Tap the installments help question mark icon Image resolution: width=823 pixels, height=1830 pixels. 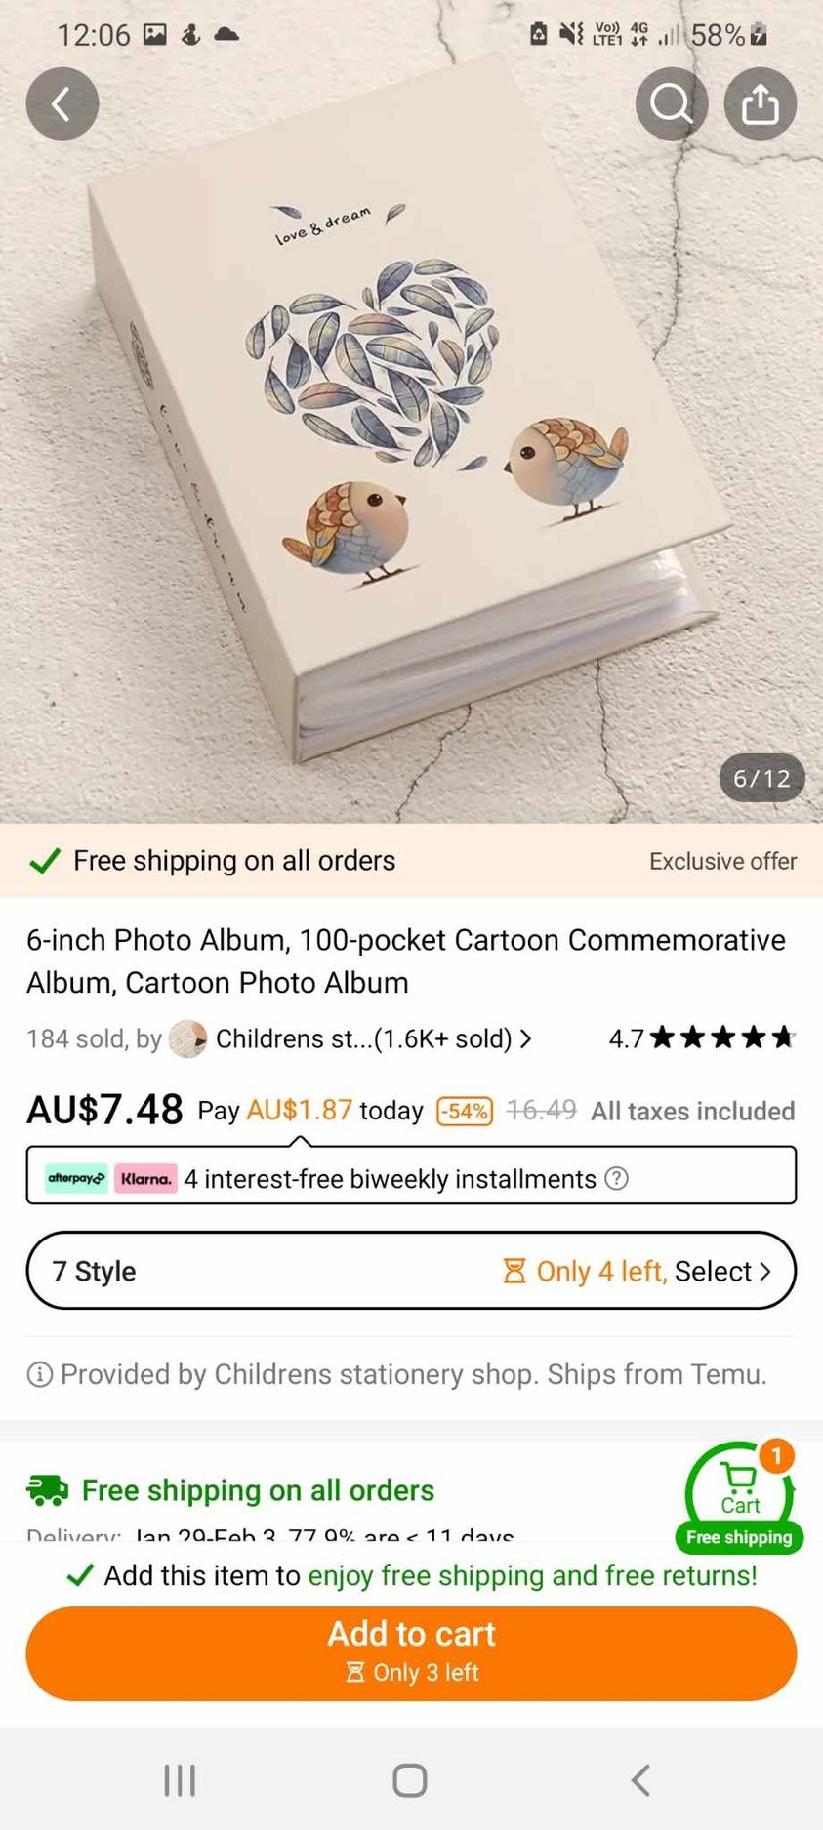[616, 1178]
